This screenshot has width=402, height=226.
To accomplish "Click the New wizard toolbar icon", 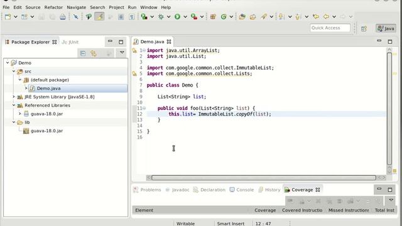I will click(x=8, y=17).
